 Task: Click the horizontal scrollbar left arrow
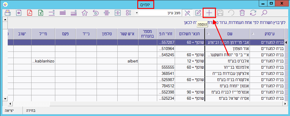[10, 104]
